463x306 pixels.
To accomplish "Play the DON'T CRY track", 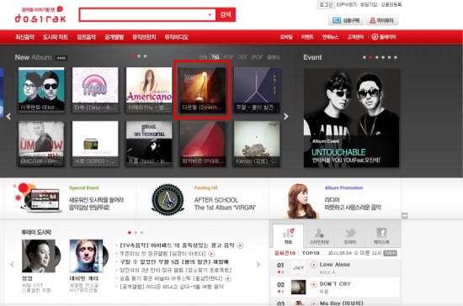I will (x=314, y=284).
